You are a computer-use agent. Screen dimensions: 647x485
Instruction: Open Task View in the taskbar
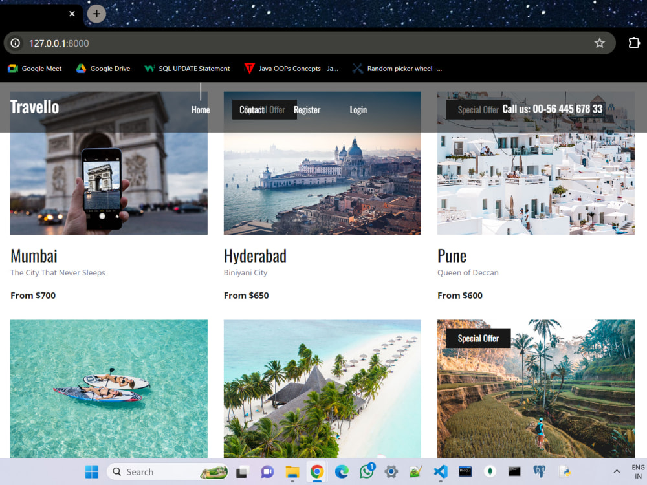click(x=242, y=471)
